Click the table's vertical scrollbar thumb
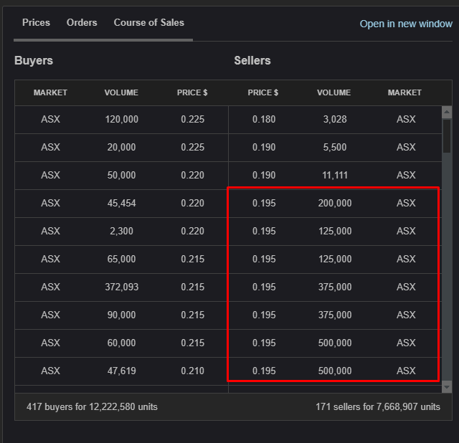The image size is (459, 443). (x=447, y=136)
